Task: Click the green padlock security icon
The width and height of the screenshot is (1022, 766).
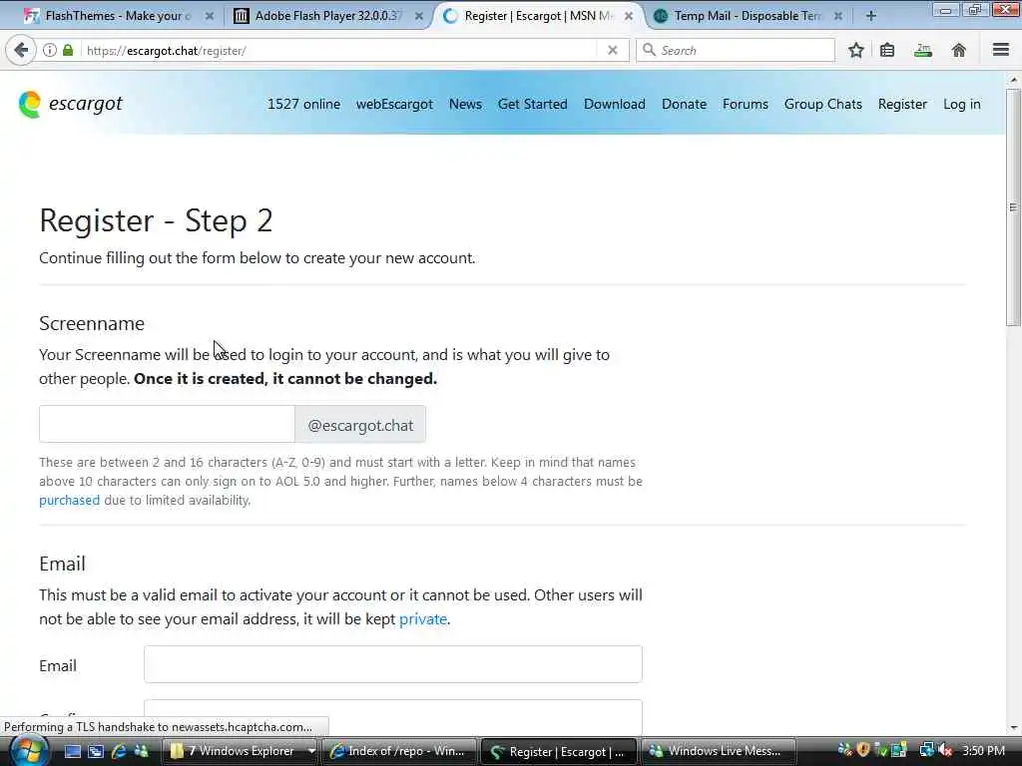Action: [x=68, y=50]
